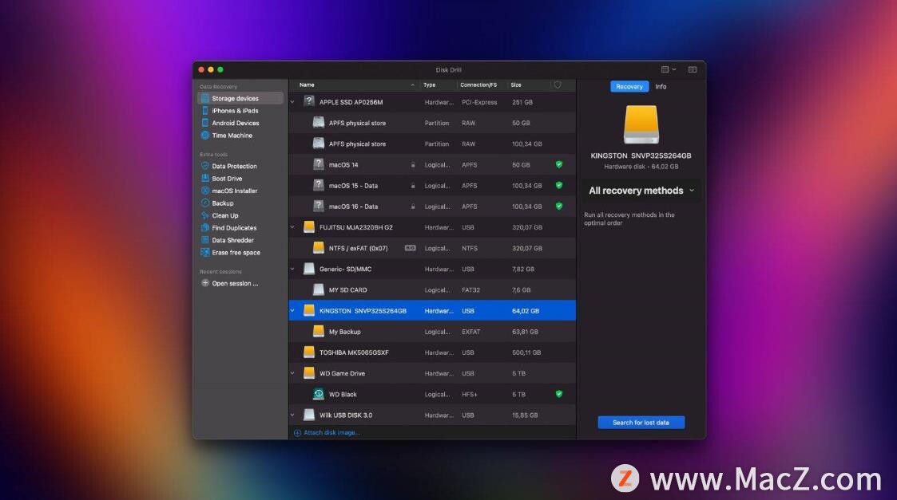This screenshot has width=897, height=500.
Task: Switch to the Recovery tab
Action: point(629,86)
